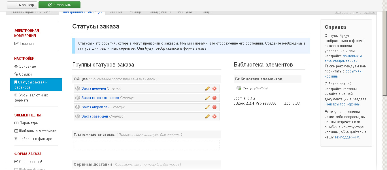Image resolution: width=387 pixels, height=170 pixels.
Task: Click the cube icon beside Заказ получен
Action: (x=78, y=89)
